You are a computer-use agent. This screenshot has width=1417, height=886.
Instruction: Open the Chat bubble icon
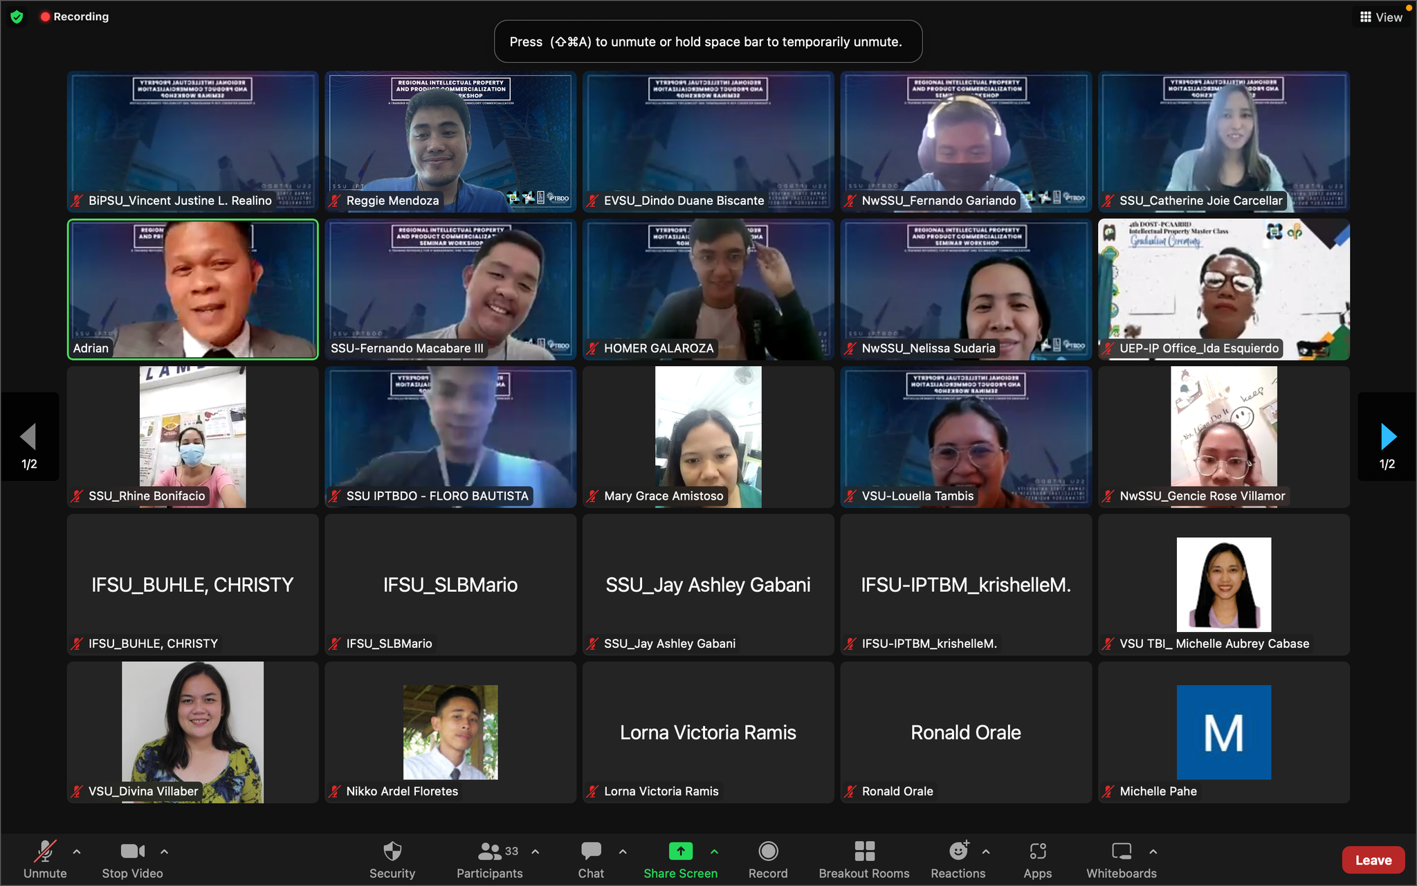[591, 851]
